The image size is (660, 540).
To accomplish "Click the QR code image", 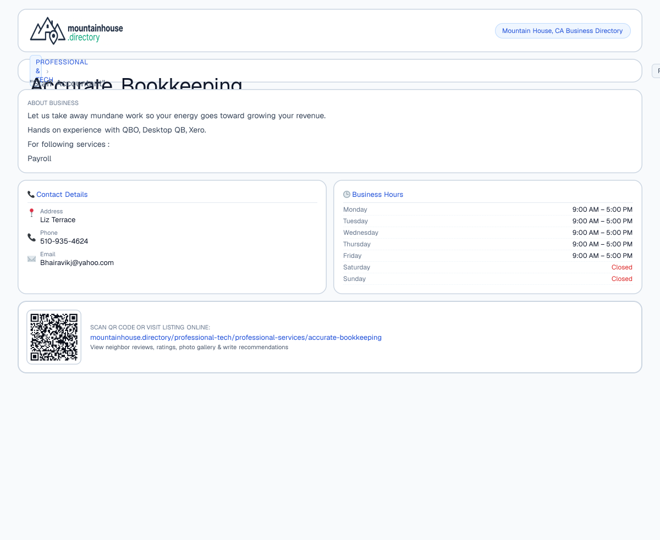I will 54,337.
